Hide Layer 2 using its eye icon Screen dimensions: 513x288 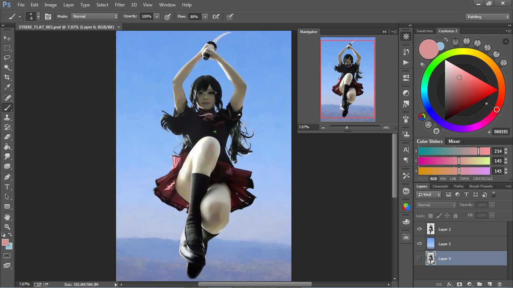click(419, 229)
